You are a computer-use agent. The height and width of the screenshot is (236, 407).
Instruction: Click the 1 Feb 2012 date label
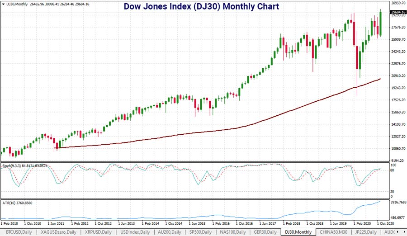tap(80, 223)
